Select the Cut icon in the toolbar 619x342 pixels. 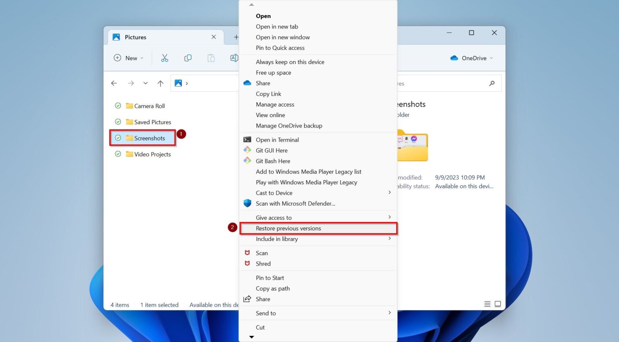click(x=165, y=58)
